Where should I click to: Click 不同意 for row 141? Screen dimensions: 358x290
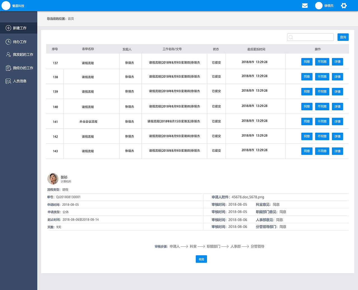point(322,121)
